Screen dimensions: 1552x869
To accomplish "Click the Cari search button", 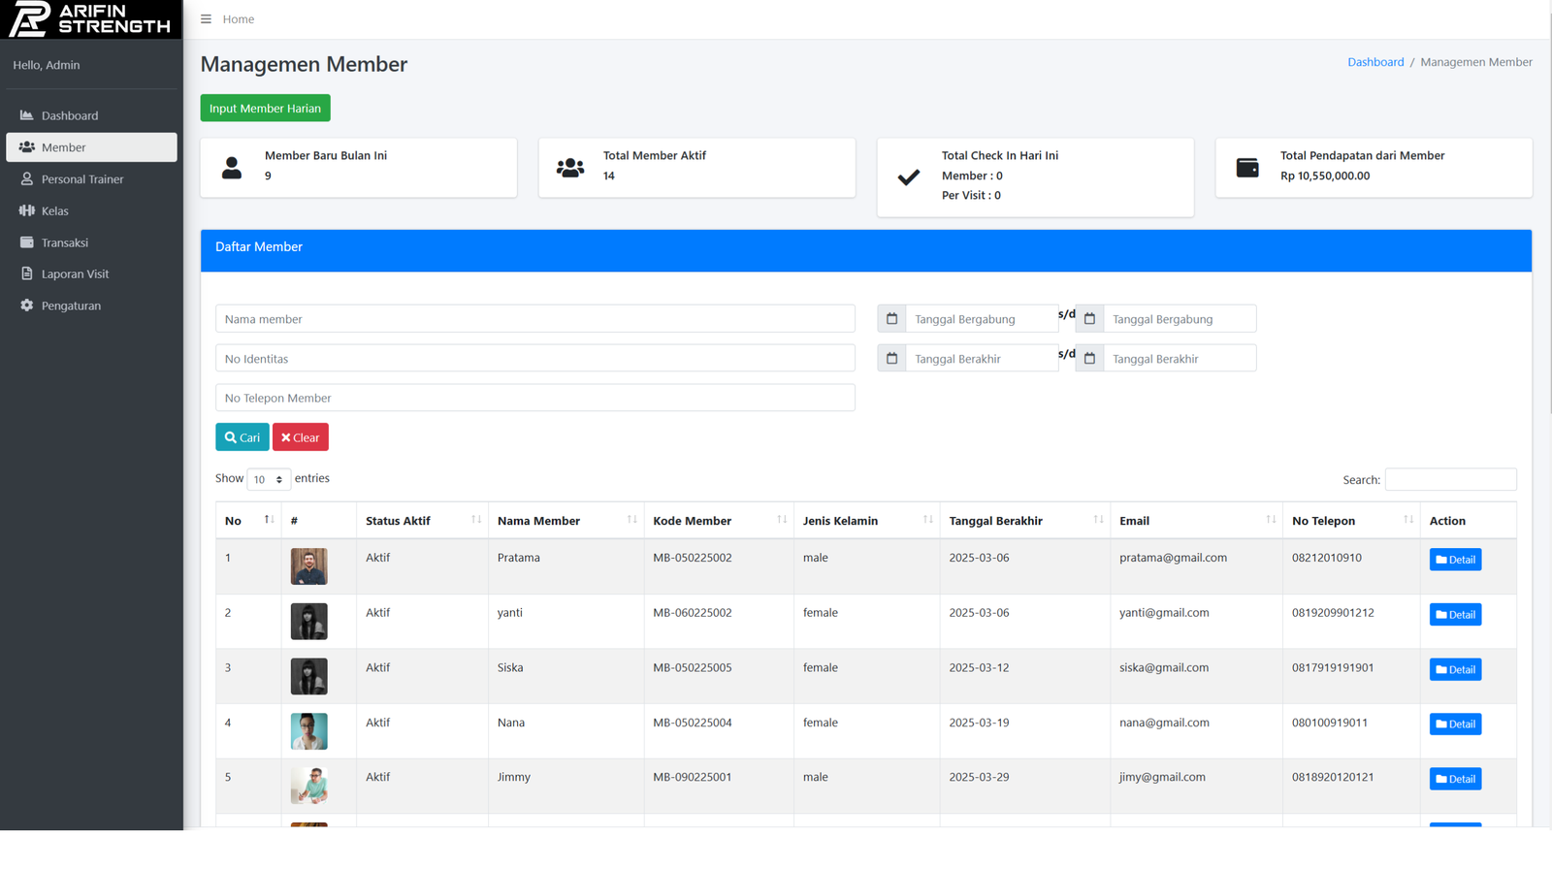I will 242,437.
